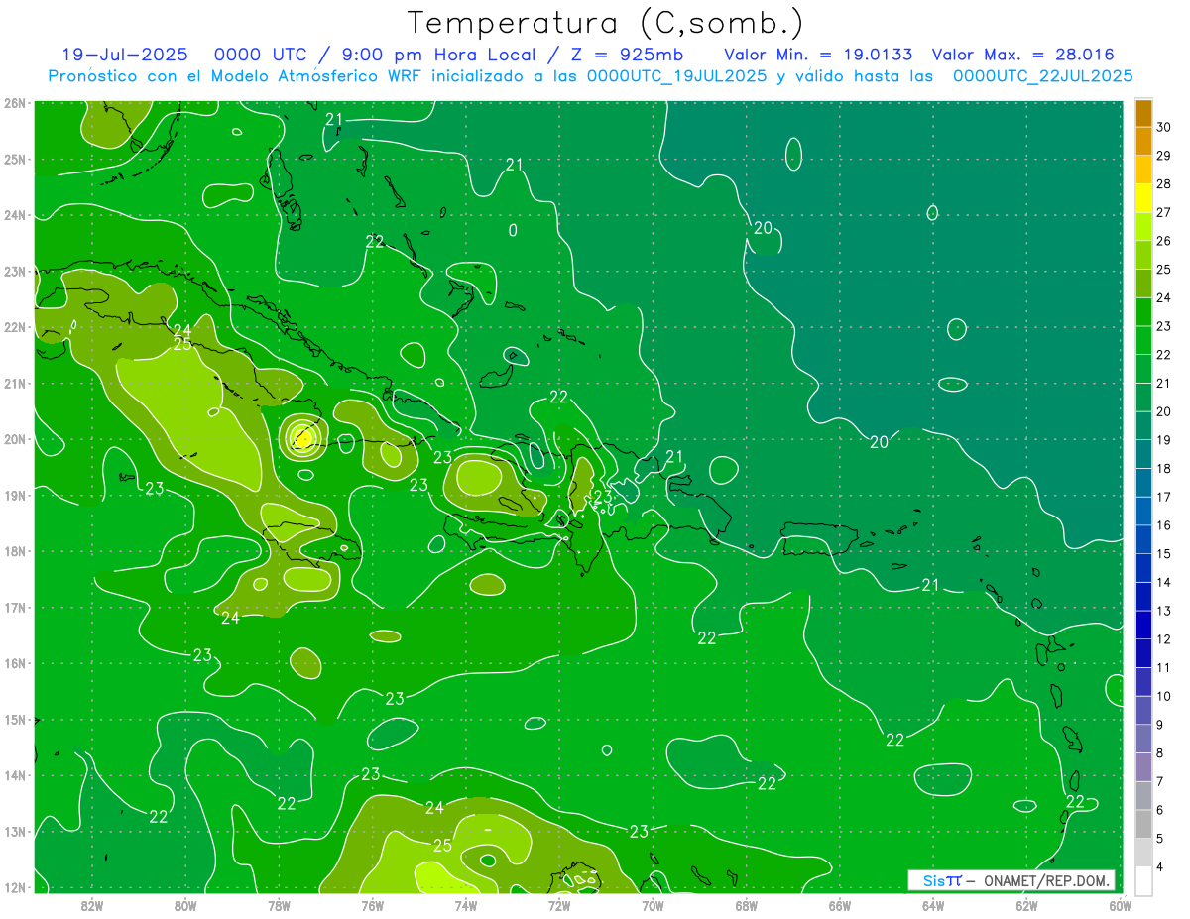
Task: Click the "26N" latitude axis label
Action: tap(15, 103)
